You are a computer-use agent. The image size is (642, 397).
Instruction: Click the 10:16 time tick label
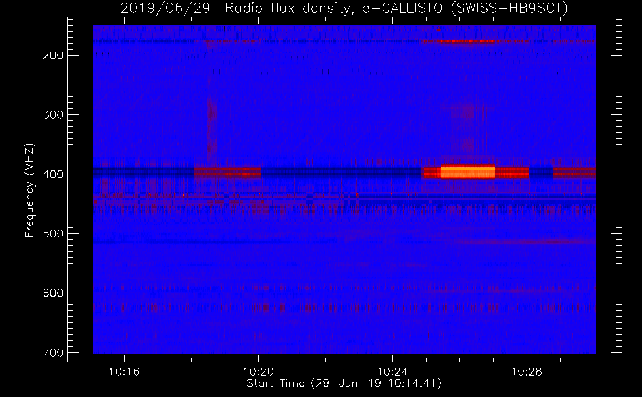click(x=124, y=372)
